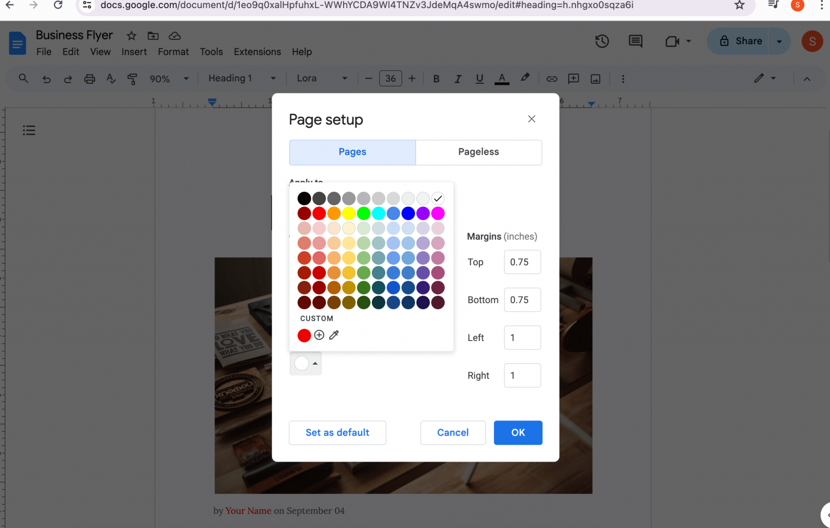Open the Lora font dropdown
This screenshot has height=528, width=830.
[x=322, y=79]
